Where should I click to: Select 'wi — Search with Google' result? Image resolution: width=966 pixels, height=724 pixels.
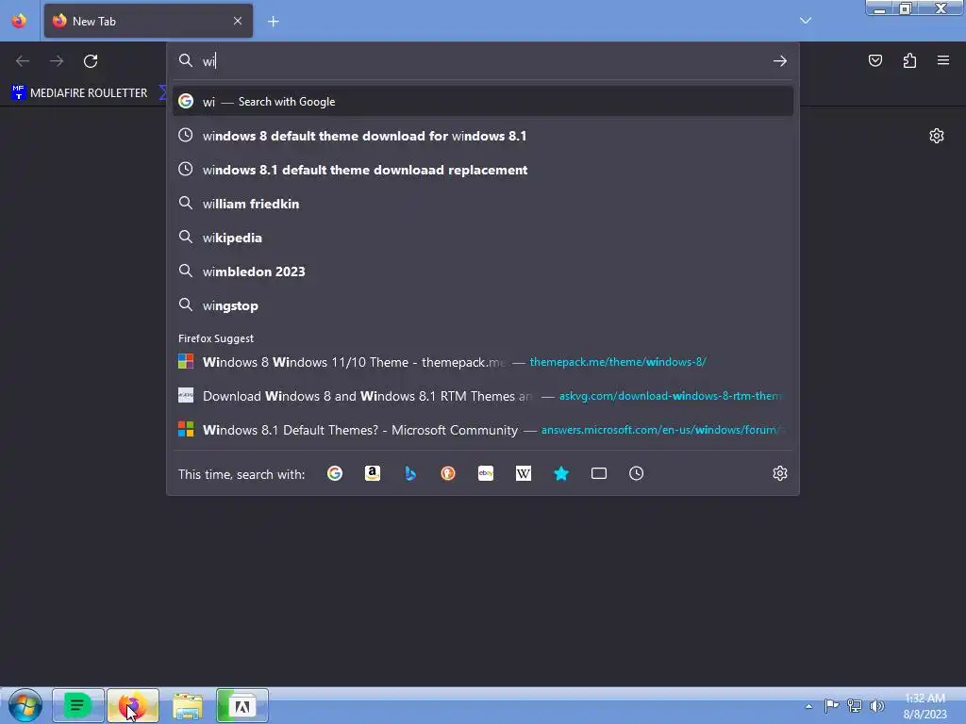coord(483,102)
